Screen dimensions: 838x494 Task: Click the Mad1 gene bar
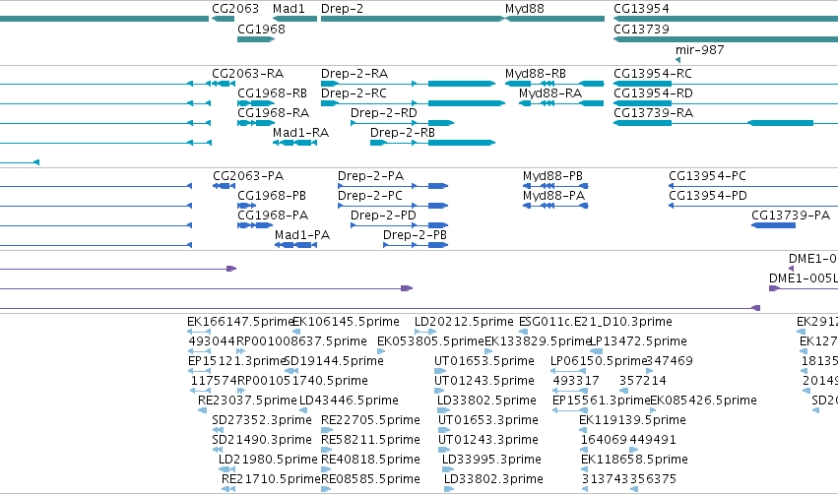click(295, 19)
